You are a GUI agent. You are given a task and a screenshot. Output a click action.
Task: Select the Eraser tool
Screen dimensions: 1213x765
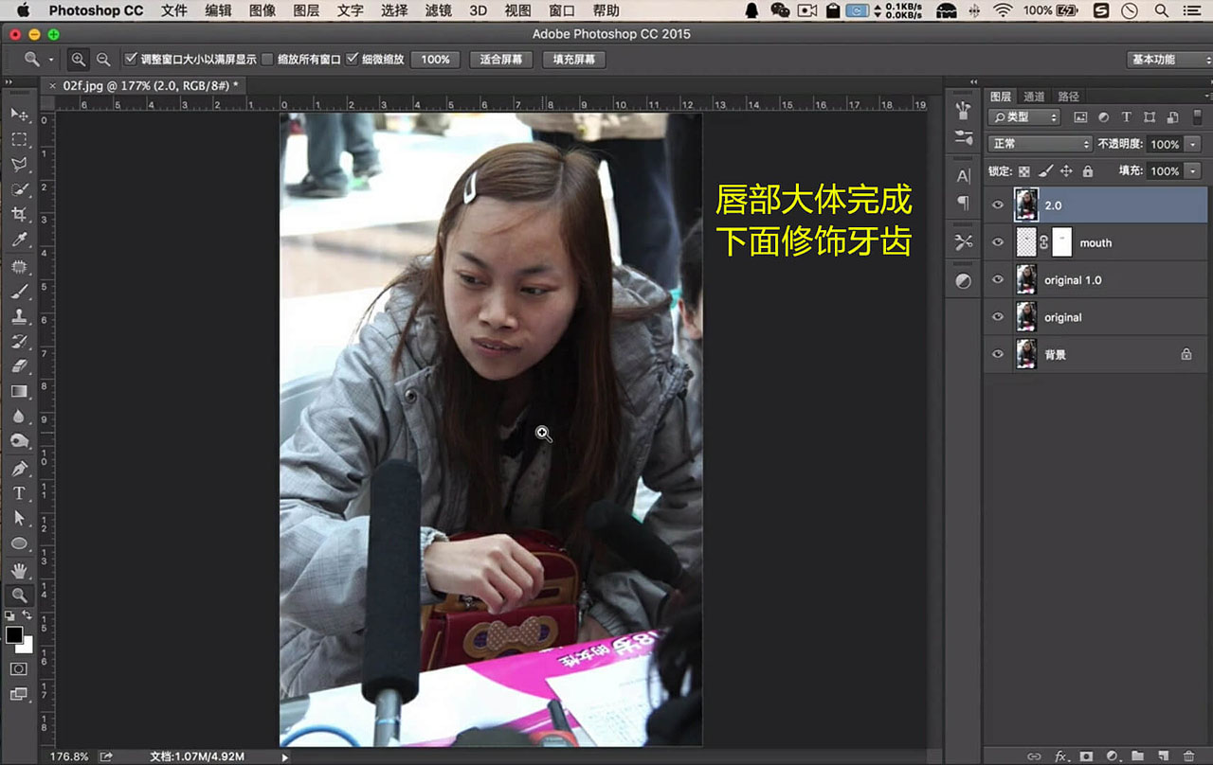pyautogui.click(x=19, y=366)
